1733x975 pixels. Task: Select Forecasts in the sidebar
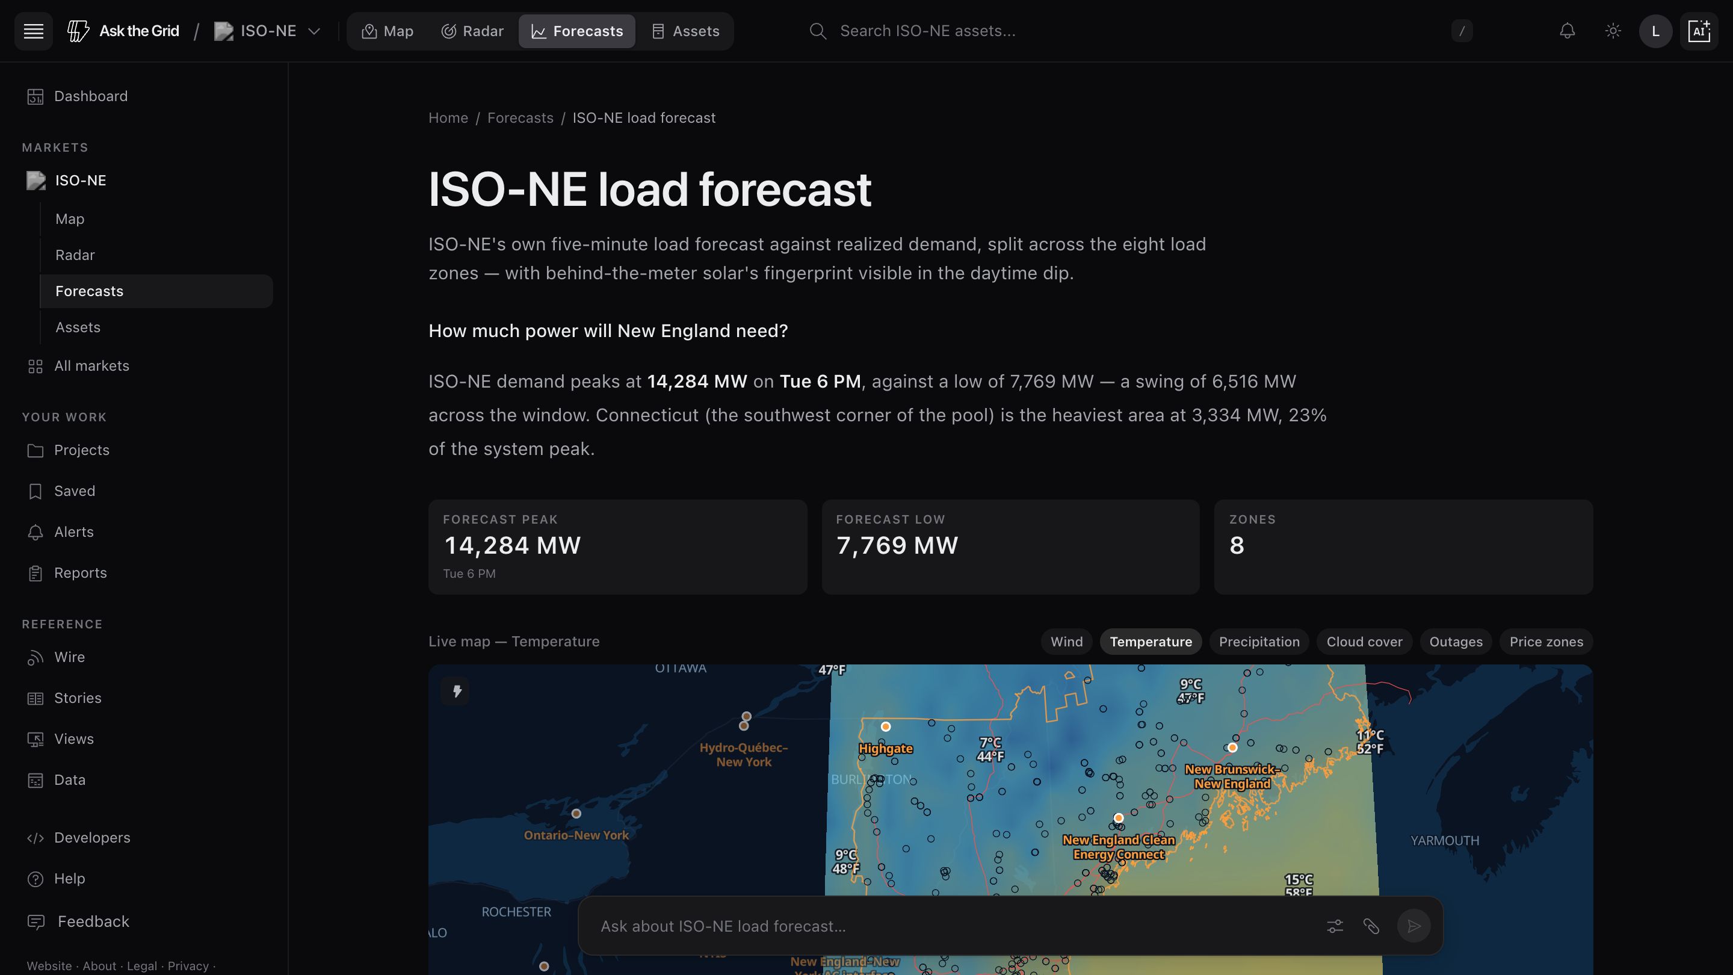pyautogui.click(x=156, y=291)
